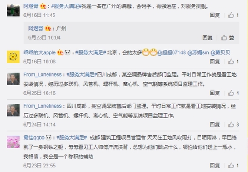
Task: Open 乖乖的大apple's yellow avatar
Action: 13,57
